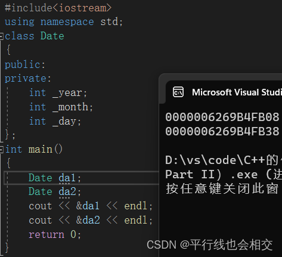282x257 pixels.
Task: Click the _month member variable
Action: [x=70, y=107]
